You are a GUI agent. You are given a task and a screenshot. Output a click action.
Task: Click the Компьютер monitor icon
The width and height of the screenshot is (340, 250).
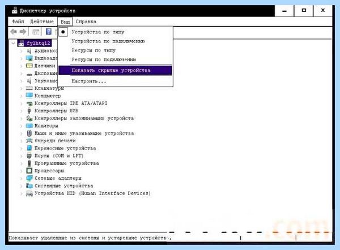29,95
